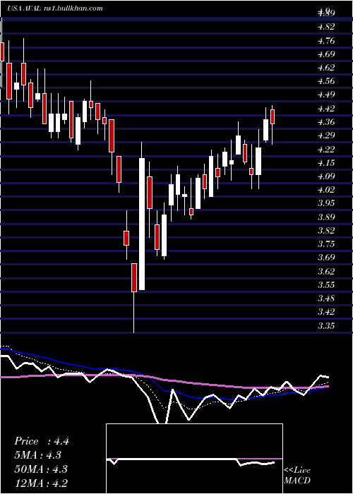Click the 4.02 price axis label
This screenshot has height=494, width=353.
pyautogui.click(x=326, y=190)
